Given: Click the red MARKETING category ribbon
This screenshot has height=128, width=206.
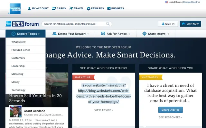Looking at the screenshot, I should coord(83,77).
